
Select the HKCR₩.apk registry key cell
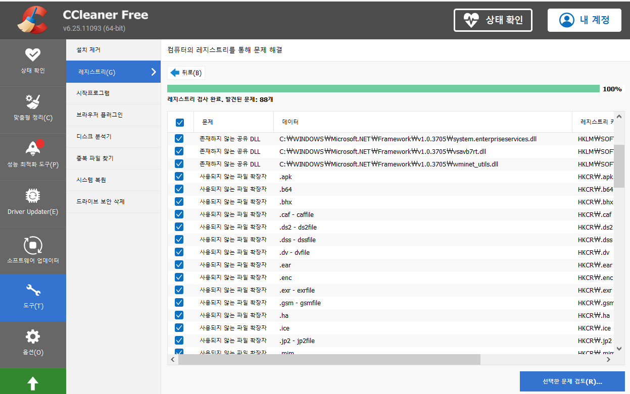(595, 177)
